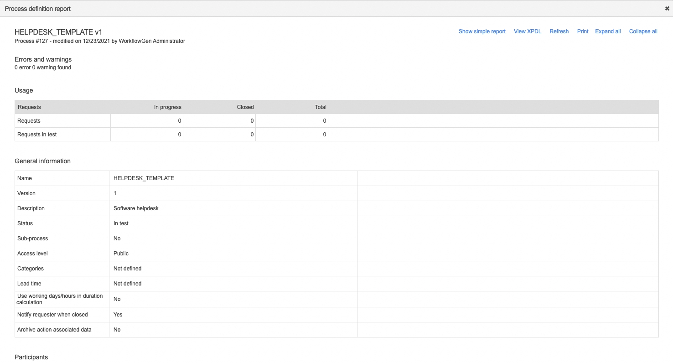Expand all report sections
The height and width of the screenshot is (363, 673).
point(608,31)
